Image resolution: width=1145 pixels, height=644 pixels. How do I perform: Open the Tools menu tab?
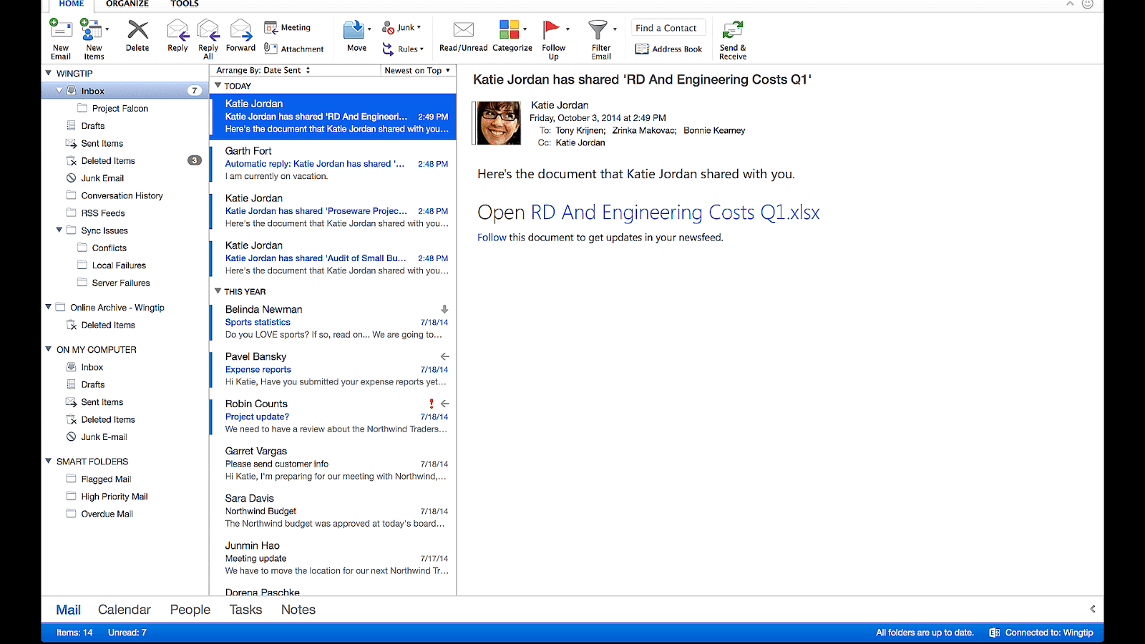(x=184, y=4)
